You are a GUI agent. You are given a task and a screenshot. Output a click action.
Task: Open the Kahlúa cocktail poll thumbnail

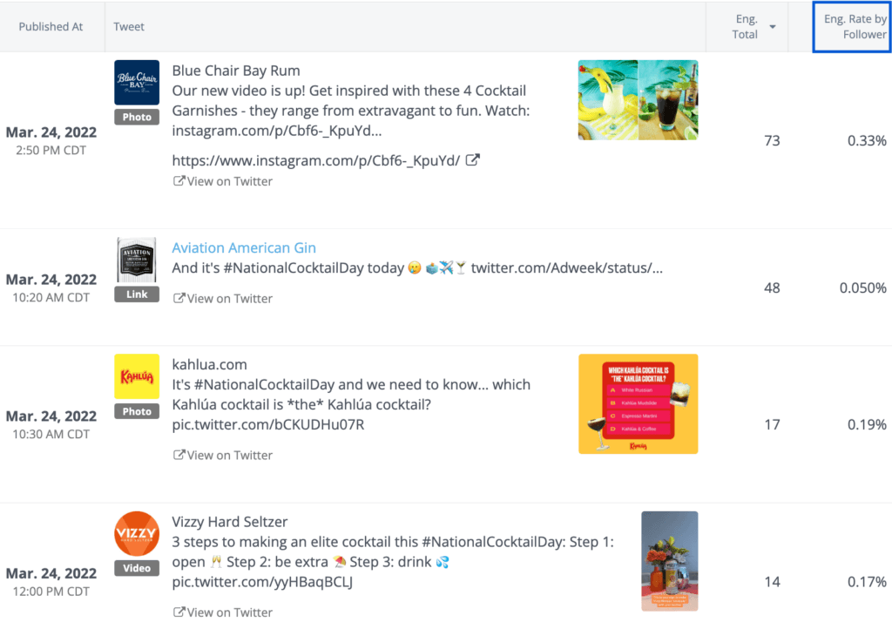pos(637,404)
